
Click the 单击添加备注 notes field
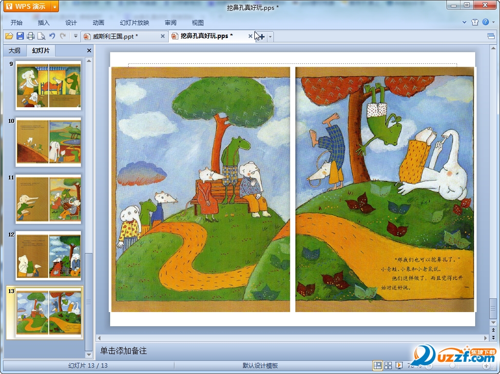click(x=123, y=351)
